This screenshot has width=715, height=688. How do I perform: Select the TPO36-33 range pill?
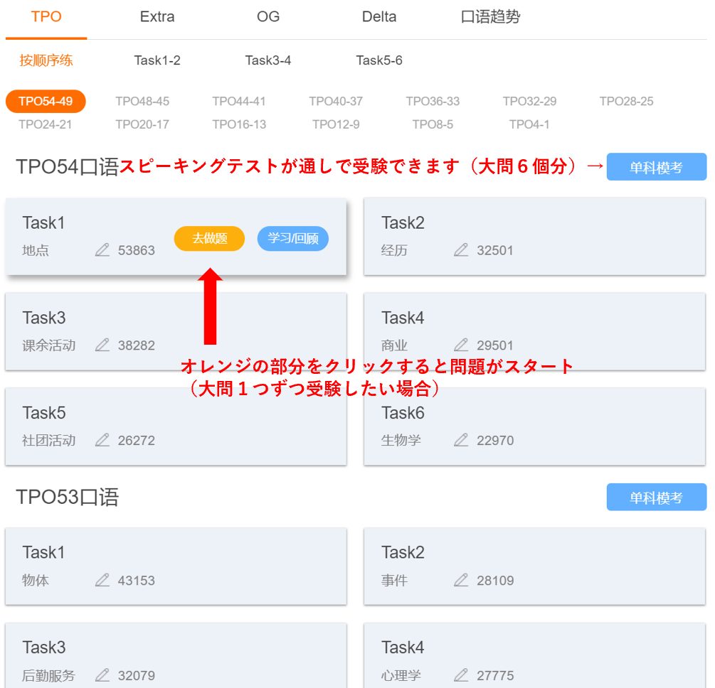tap(433, 102)
